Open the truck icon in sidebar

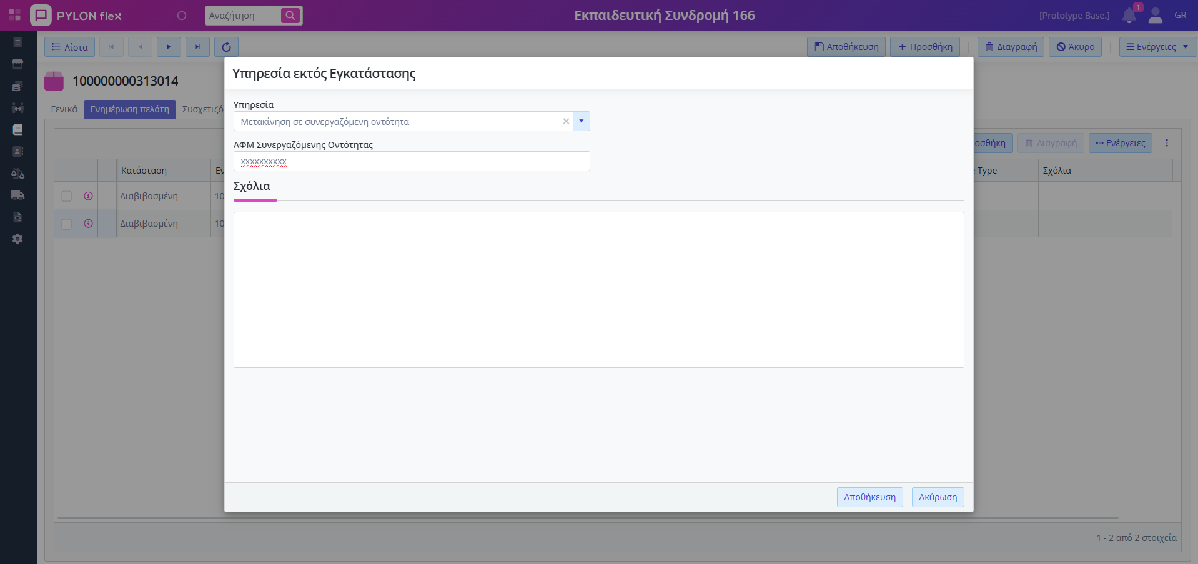pos(17,195)
